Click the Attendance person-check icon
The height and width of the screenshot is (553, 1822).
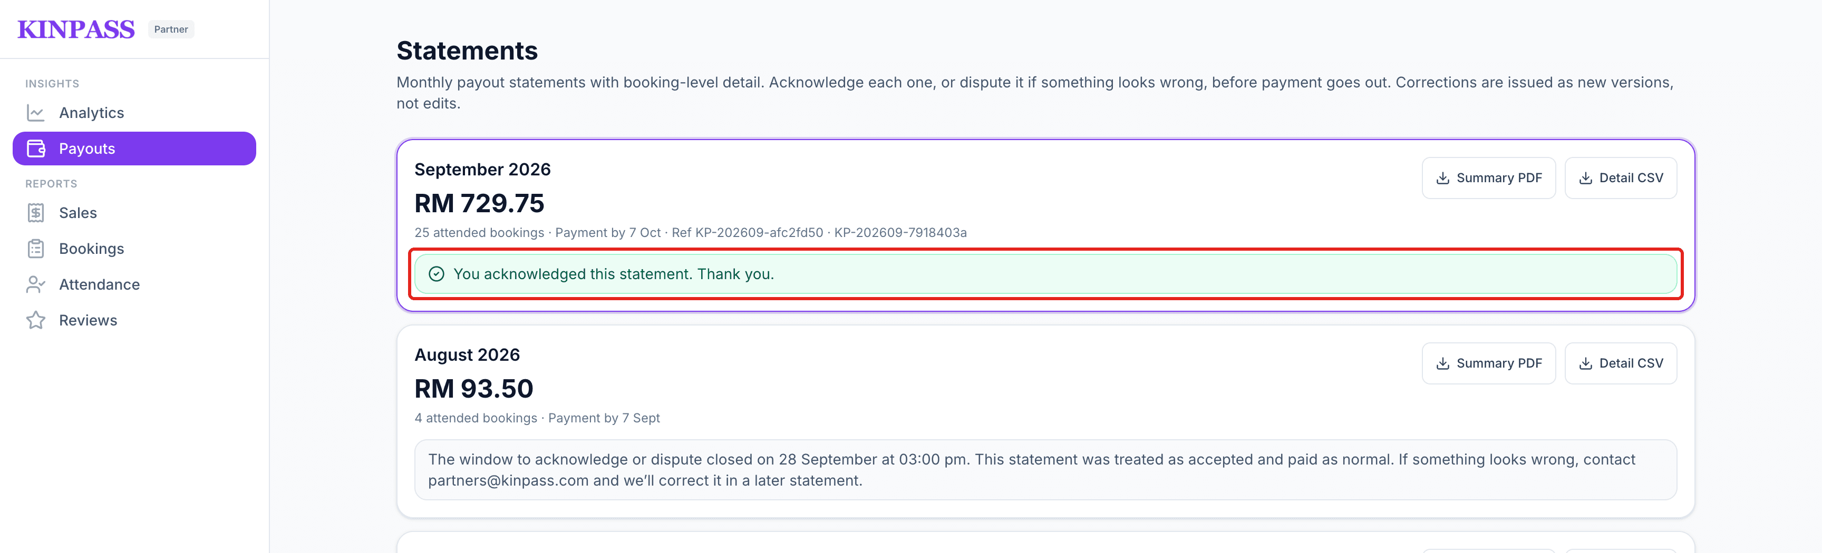[x=35, y=284]
